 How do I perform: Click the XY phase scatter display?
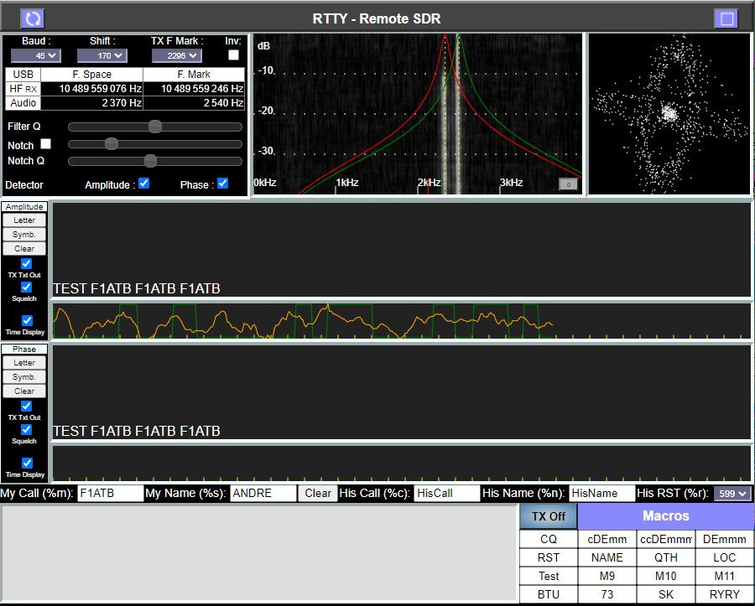coord(669,114)
